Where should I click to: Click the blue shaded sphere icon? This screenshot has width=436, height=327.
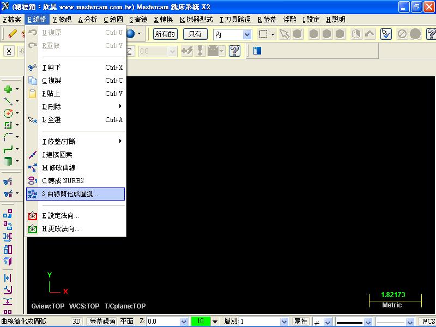pyautogui.click(x=130, y=34)
